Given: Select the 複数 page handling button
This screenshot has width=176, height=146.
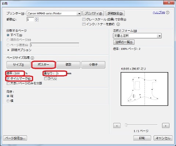Looking at the screenshot, I should tap(69, 65).
